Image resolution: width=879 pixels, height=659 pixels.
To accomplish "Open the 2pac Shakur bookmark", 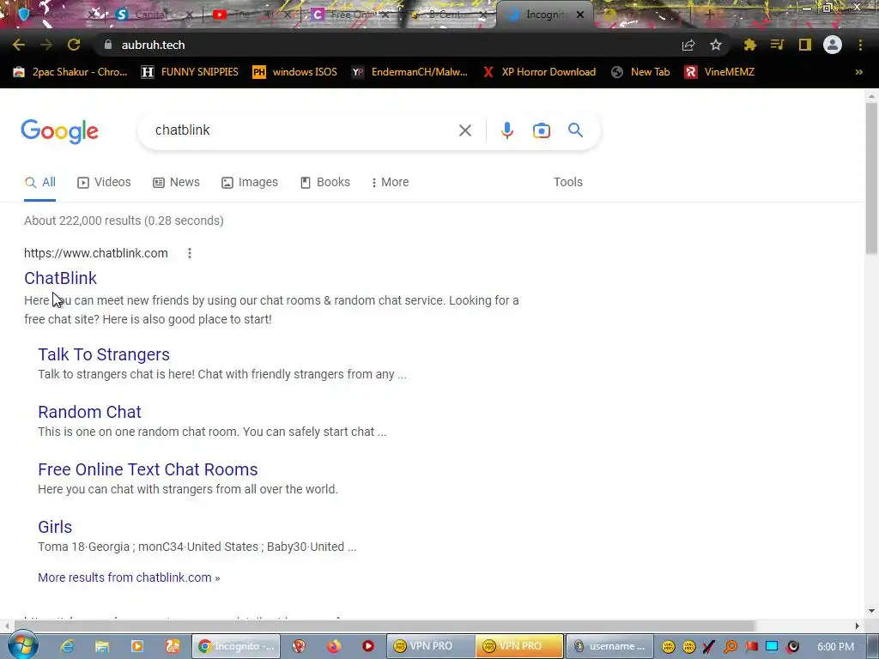I will [x=70, y=72].
